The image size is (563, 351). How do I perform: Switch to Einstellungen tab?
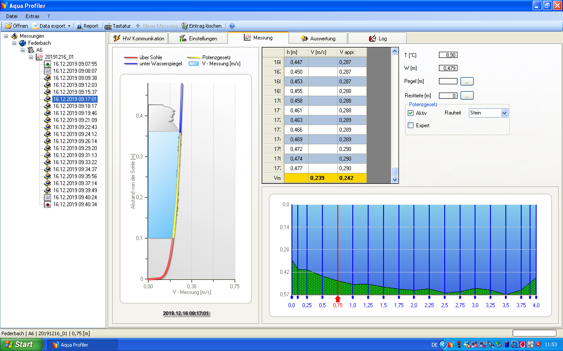pos(198,38)
